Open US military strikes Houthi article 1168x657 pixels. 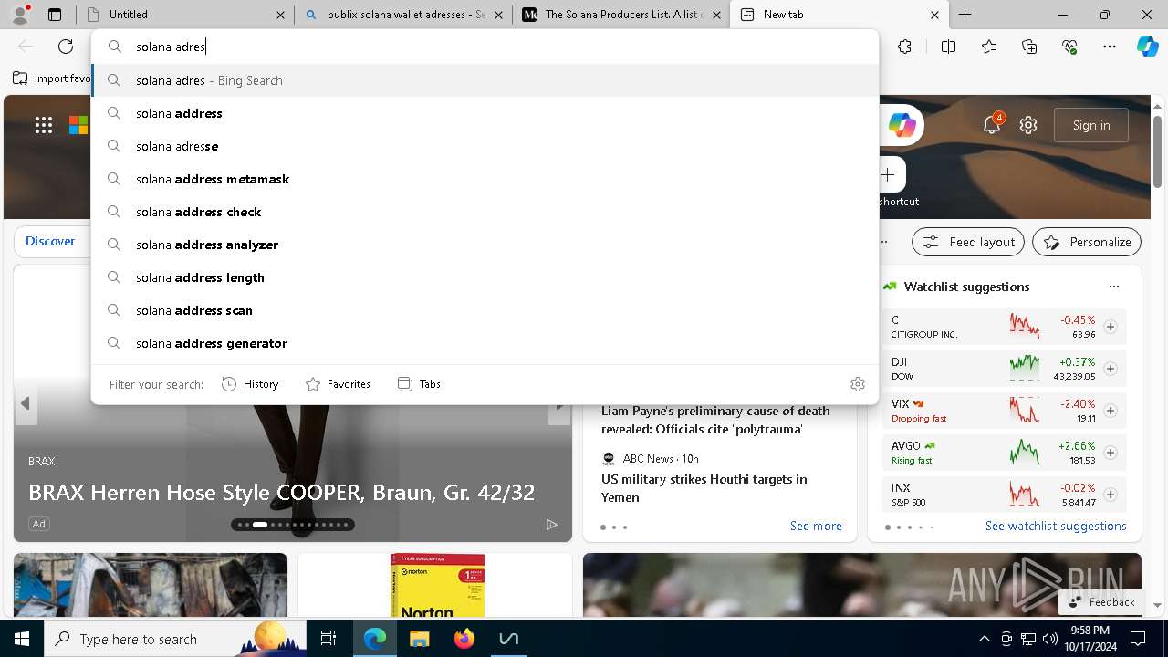pos(704,488)
